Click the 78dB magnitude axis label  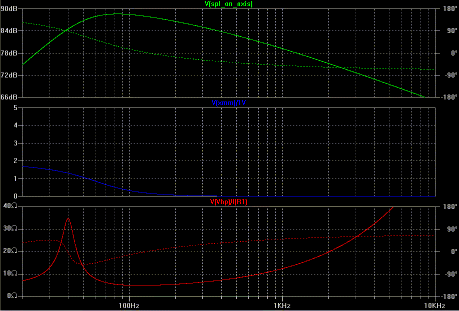click(x=10, y=53)
